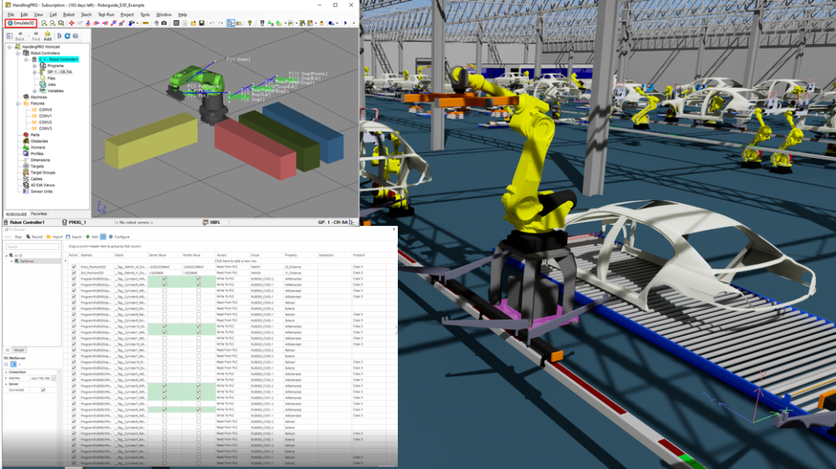Toggle Active checkbox for Entry_PositionE3D row
This screenshot has width=836, height=469.
(x=74, y=266)
